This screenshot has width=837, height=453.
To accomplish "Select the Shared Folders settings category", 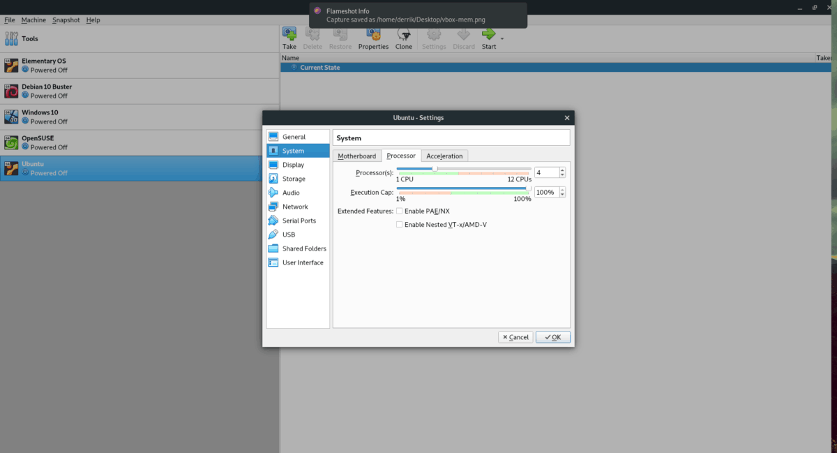I will pos(304,248).
